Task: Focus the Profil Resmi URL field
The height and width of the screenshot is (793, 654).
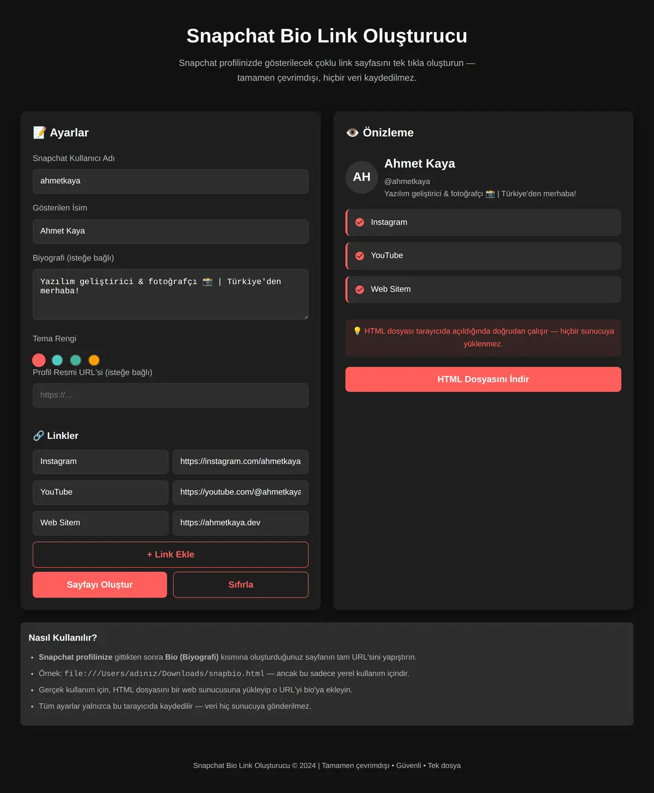Action: click(171, 395)
